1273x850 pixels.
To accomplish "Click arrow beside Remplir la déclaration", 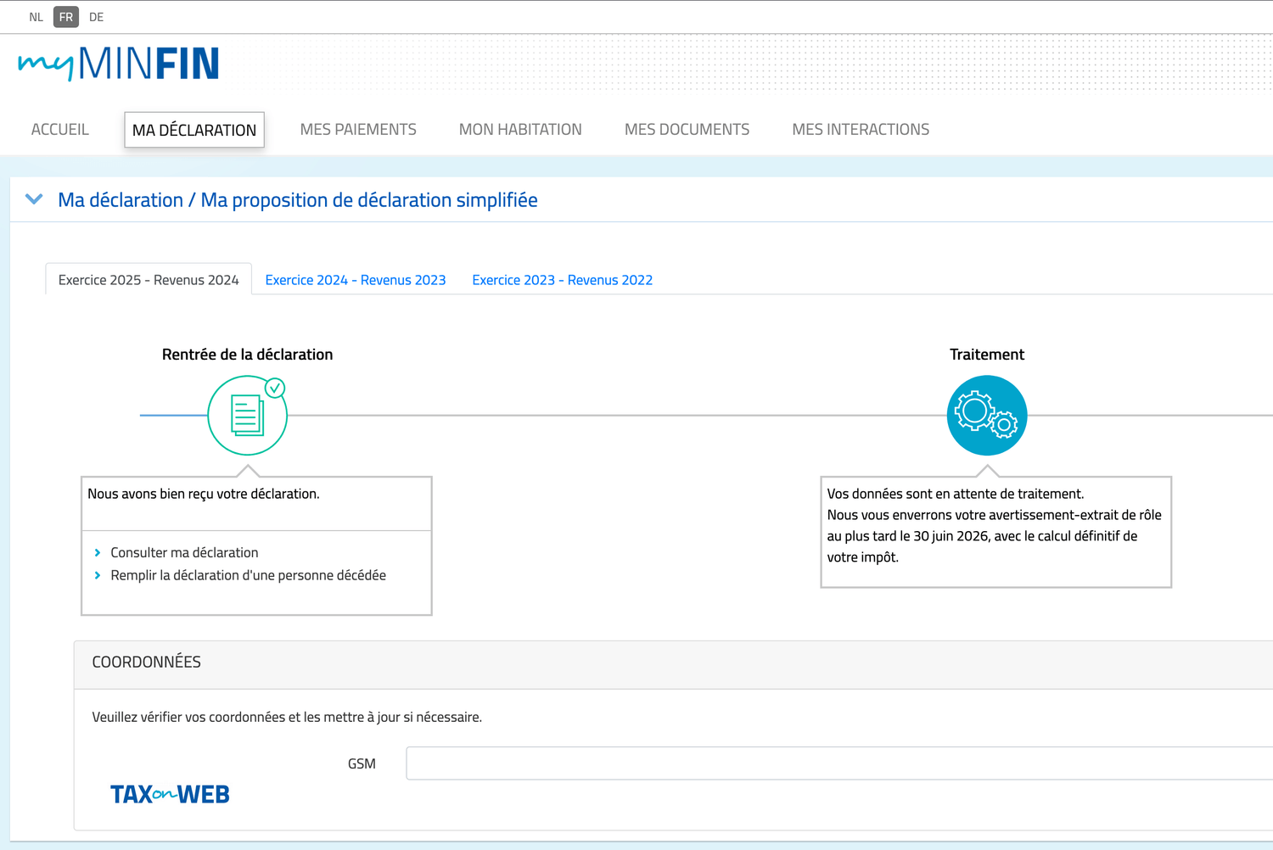I will click(98, 575).
